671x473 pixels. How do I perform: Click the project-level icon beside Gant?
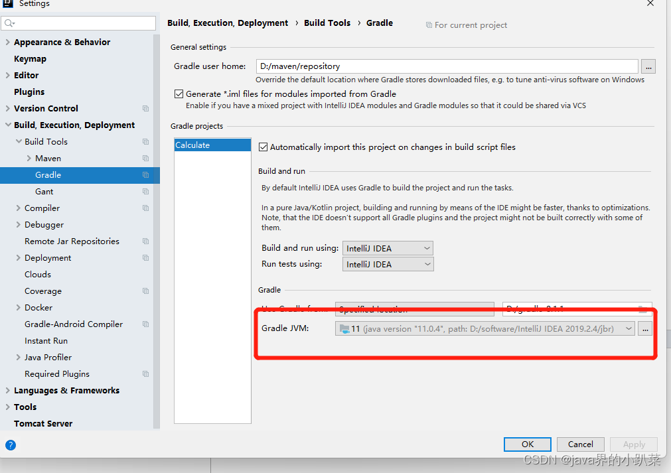click(145, 192)
